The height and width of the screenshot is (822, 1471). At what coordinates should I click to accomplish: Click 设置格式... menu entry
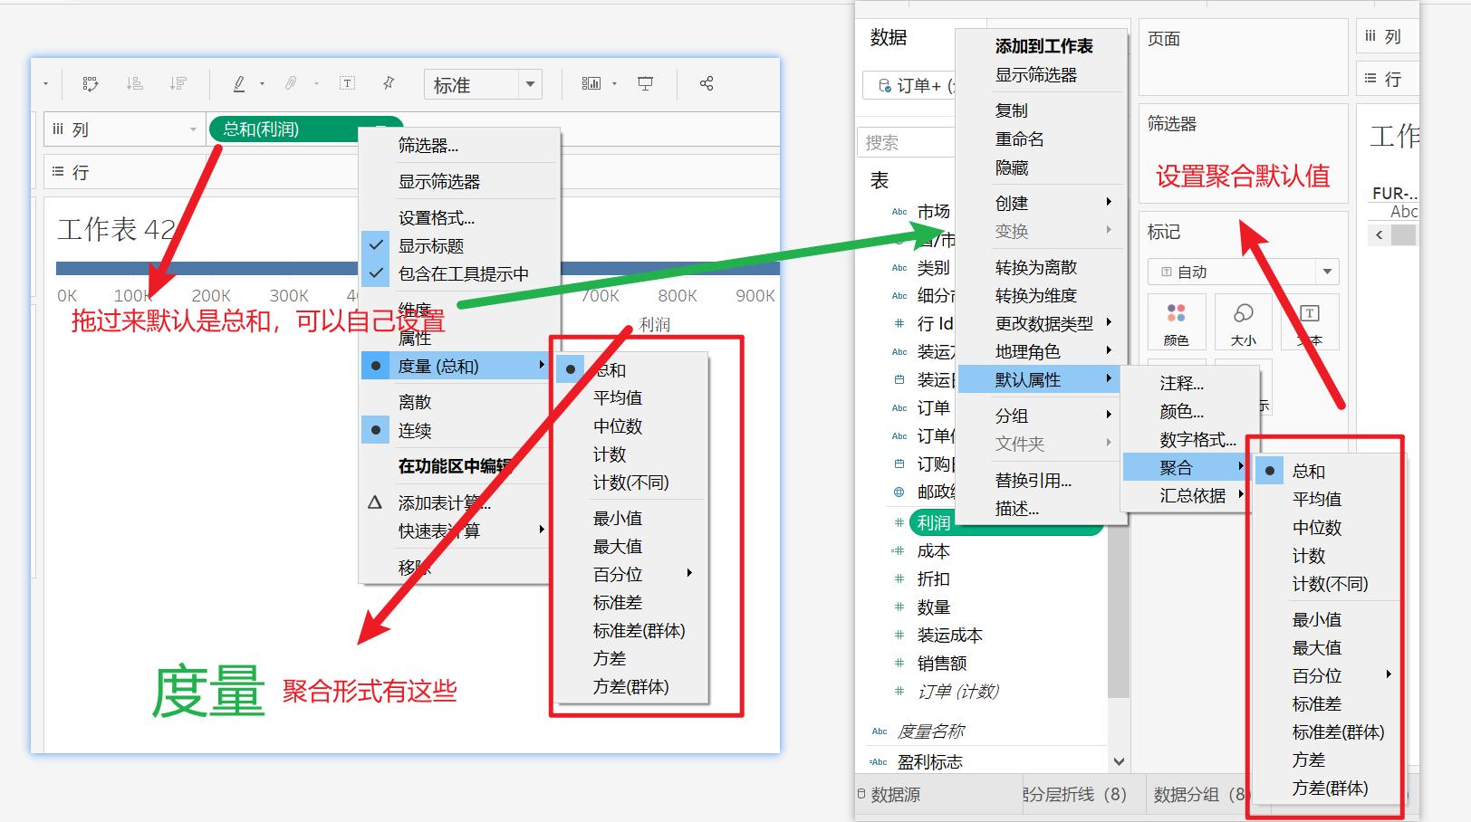coord(460,217)
